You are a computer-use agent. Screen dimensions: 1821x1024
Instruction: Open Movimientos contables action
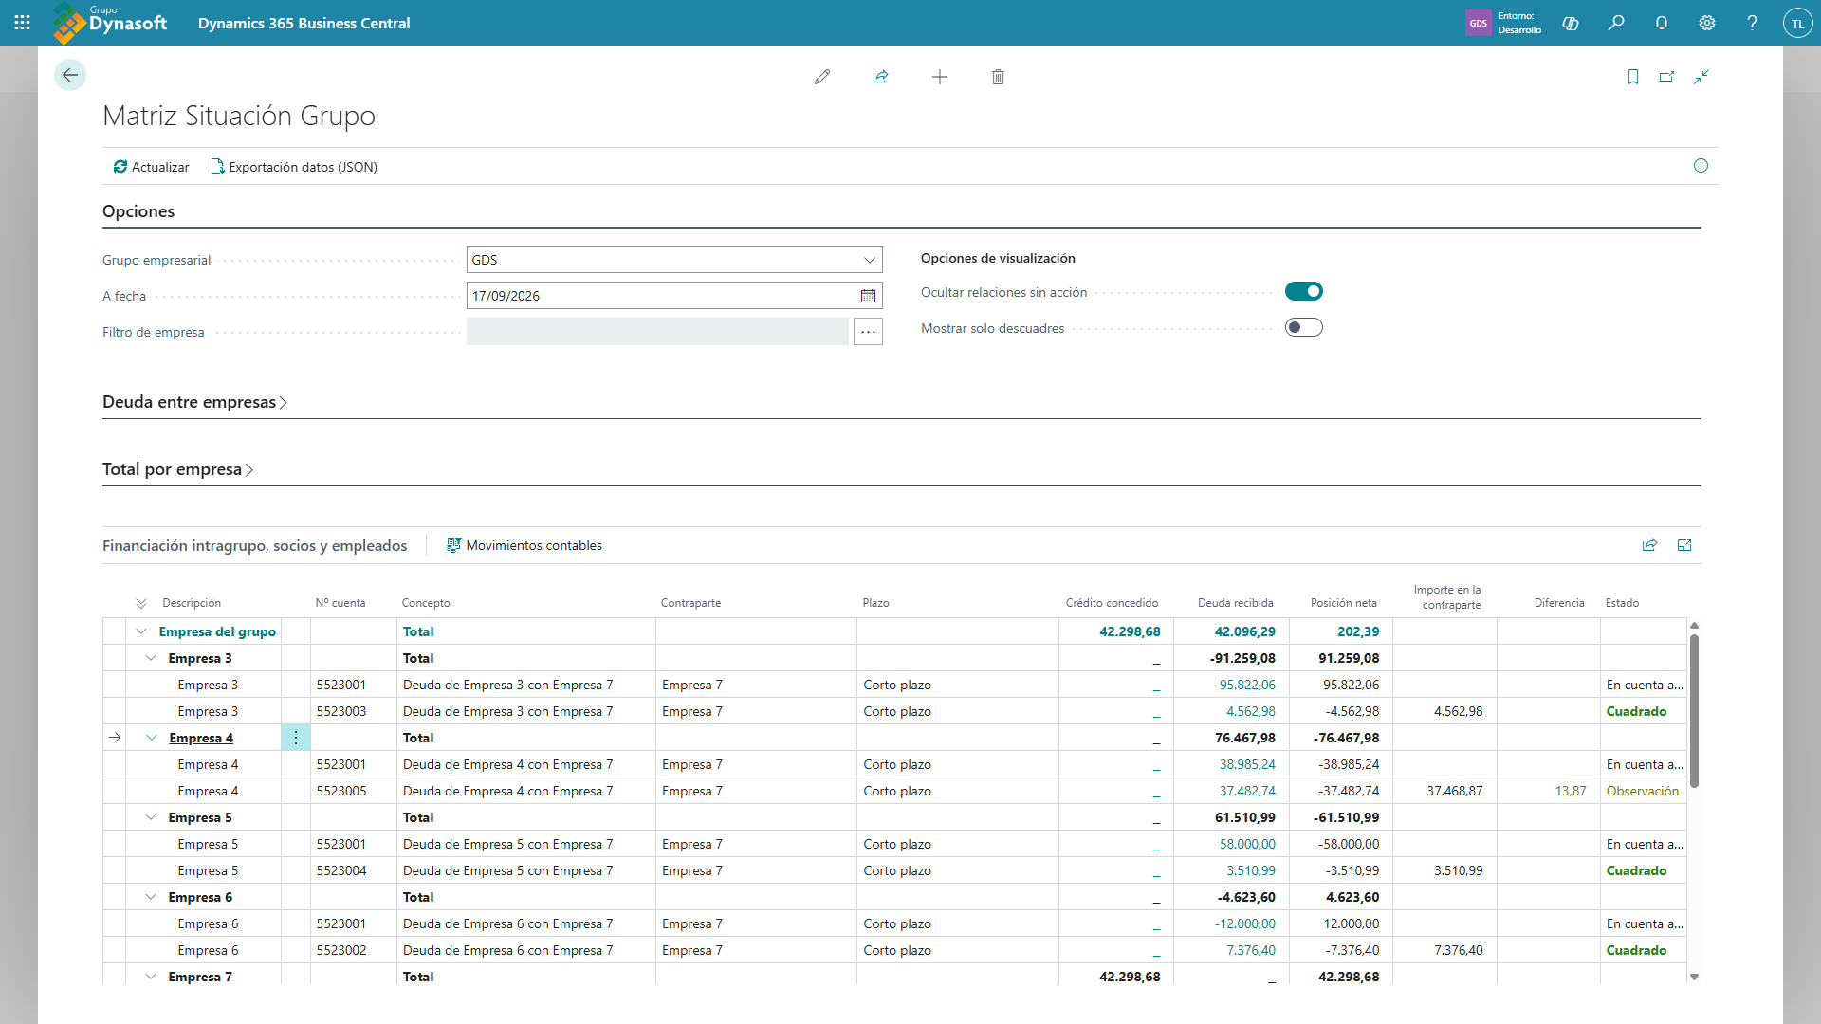[524, 545]
